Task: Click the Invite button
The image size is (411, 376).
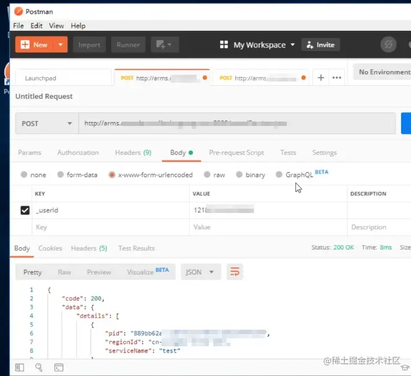Action: click(x=321, y=44)
